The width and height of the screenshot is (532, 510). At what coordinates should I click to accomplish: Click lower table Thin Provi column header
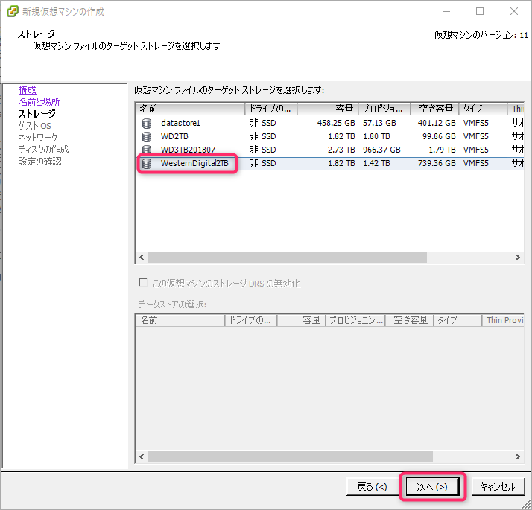tap(504, 320)
